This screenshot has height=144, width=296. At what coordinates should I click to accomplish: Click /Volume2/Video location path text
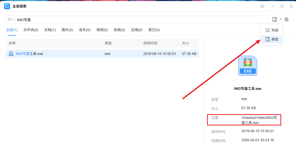(x=259, y=120)
